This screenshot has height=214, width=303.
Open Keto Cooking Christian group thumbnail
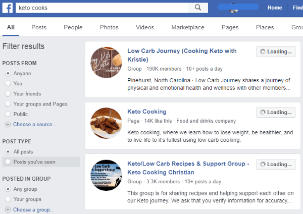point(106,175)
